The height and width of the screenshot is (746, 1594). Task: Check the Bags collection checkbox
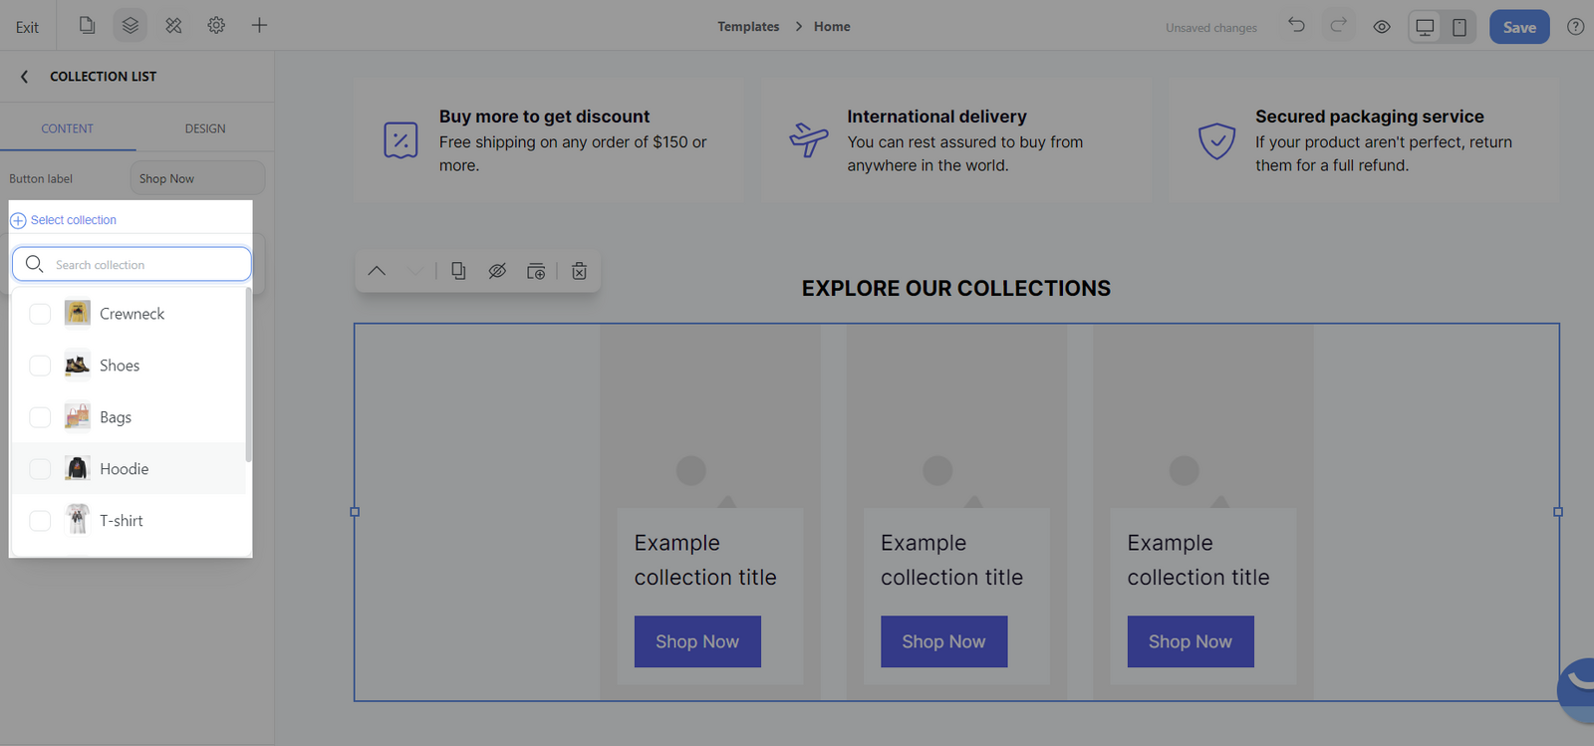(x=40, y=417)
